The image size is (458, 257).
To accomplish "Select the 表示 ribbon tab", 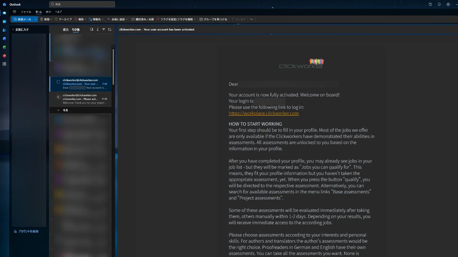I will pyautogui.click(x=48, y=12).
